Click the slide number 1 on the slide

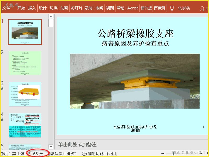point(204,127)
